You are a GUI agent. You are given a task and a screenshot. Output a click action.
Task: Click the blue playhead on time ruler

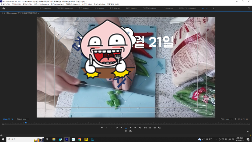tap(26, 123)
